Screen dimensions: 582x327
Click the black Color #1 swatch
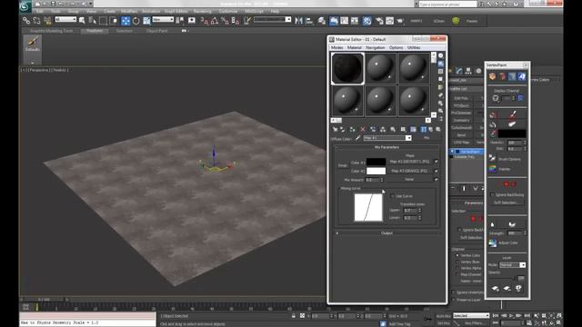pos(376,162)
